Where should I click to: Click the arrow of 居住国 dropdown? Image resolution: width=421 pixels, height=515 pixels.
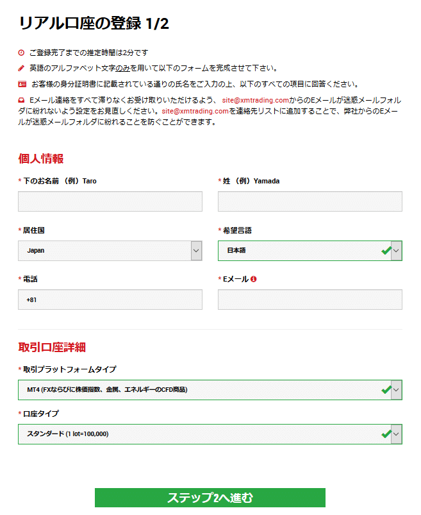coord(196,251)
